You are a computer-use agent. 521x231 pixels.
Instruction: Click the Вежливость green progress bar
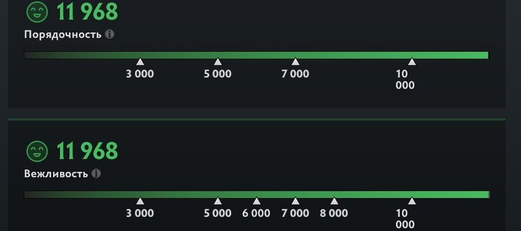256,195
